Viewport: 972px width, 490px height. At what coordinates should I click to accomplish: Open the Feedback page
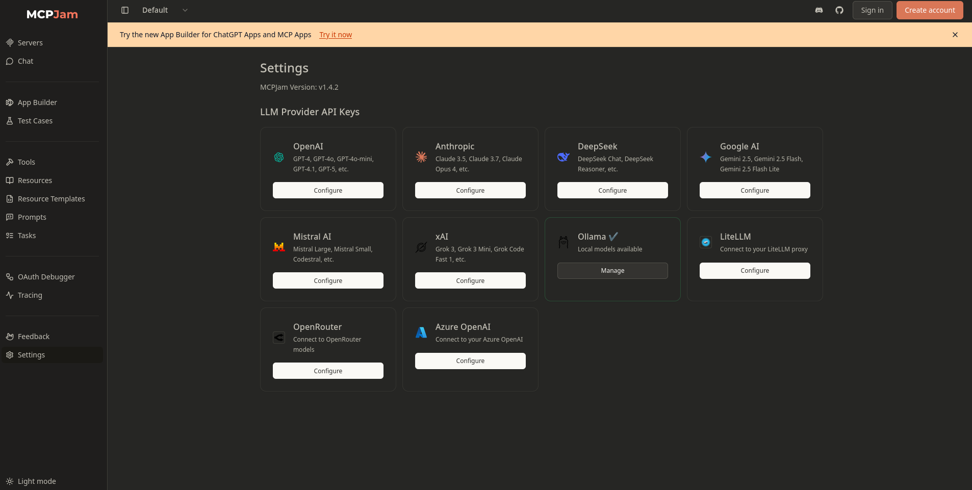[52, 337]
